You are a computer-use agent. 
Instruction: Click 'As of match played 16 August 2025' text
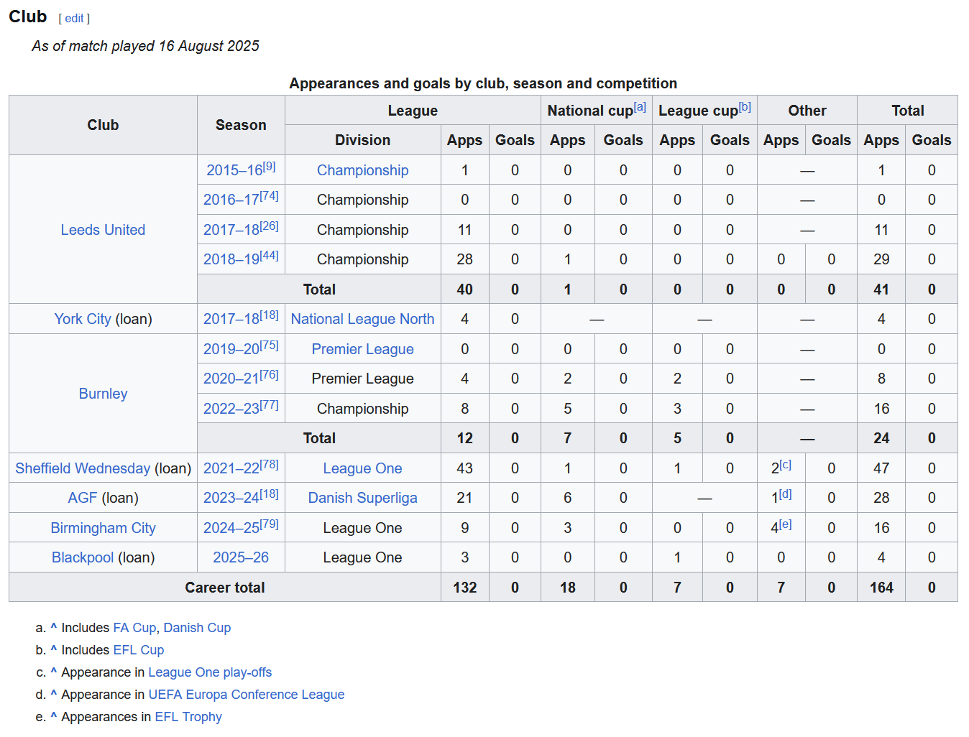145,46
